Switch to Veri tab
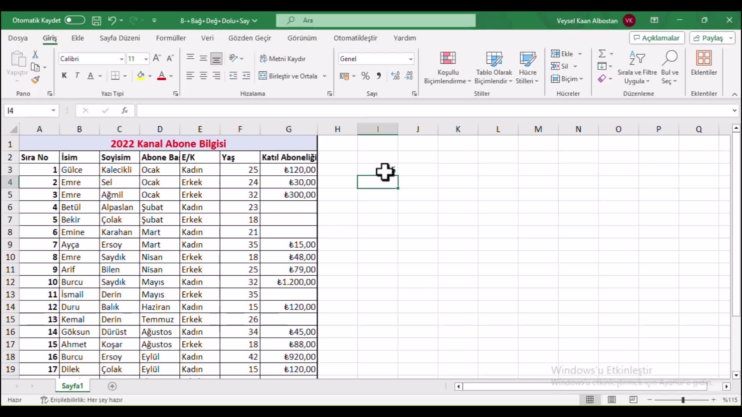The image size is (742, 417). point(207,38)
